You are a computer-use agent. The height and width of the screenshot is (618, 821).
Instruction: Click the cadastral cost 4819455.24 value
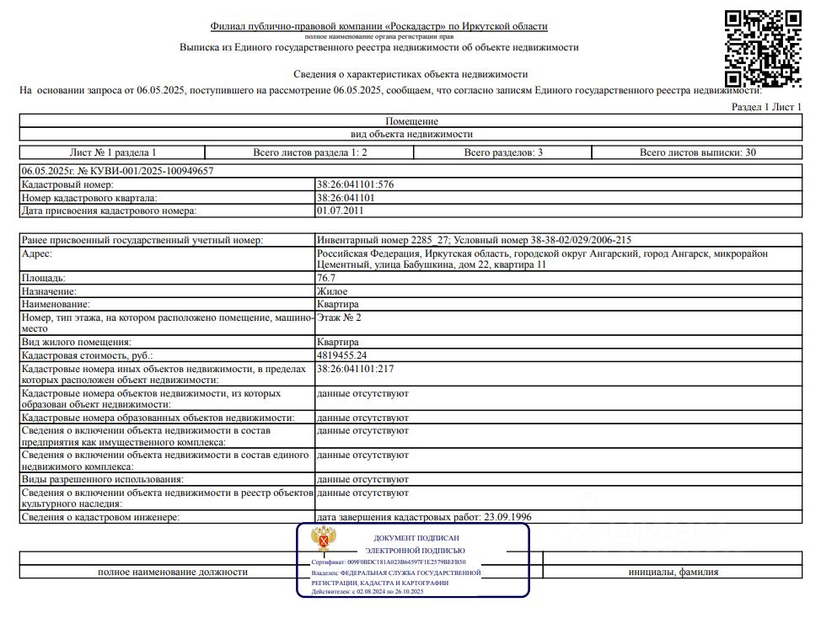pyautogui.click(x=341, y=355)
